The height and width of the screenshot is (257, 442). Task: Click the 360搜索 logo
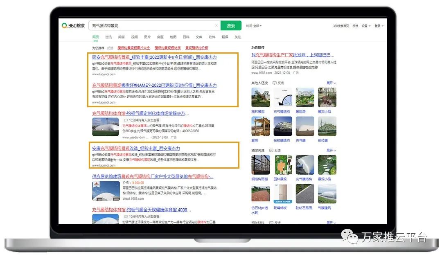[73, 25]
